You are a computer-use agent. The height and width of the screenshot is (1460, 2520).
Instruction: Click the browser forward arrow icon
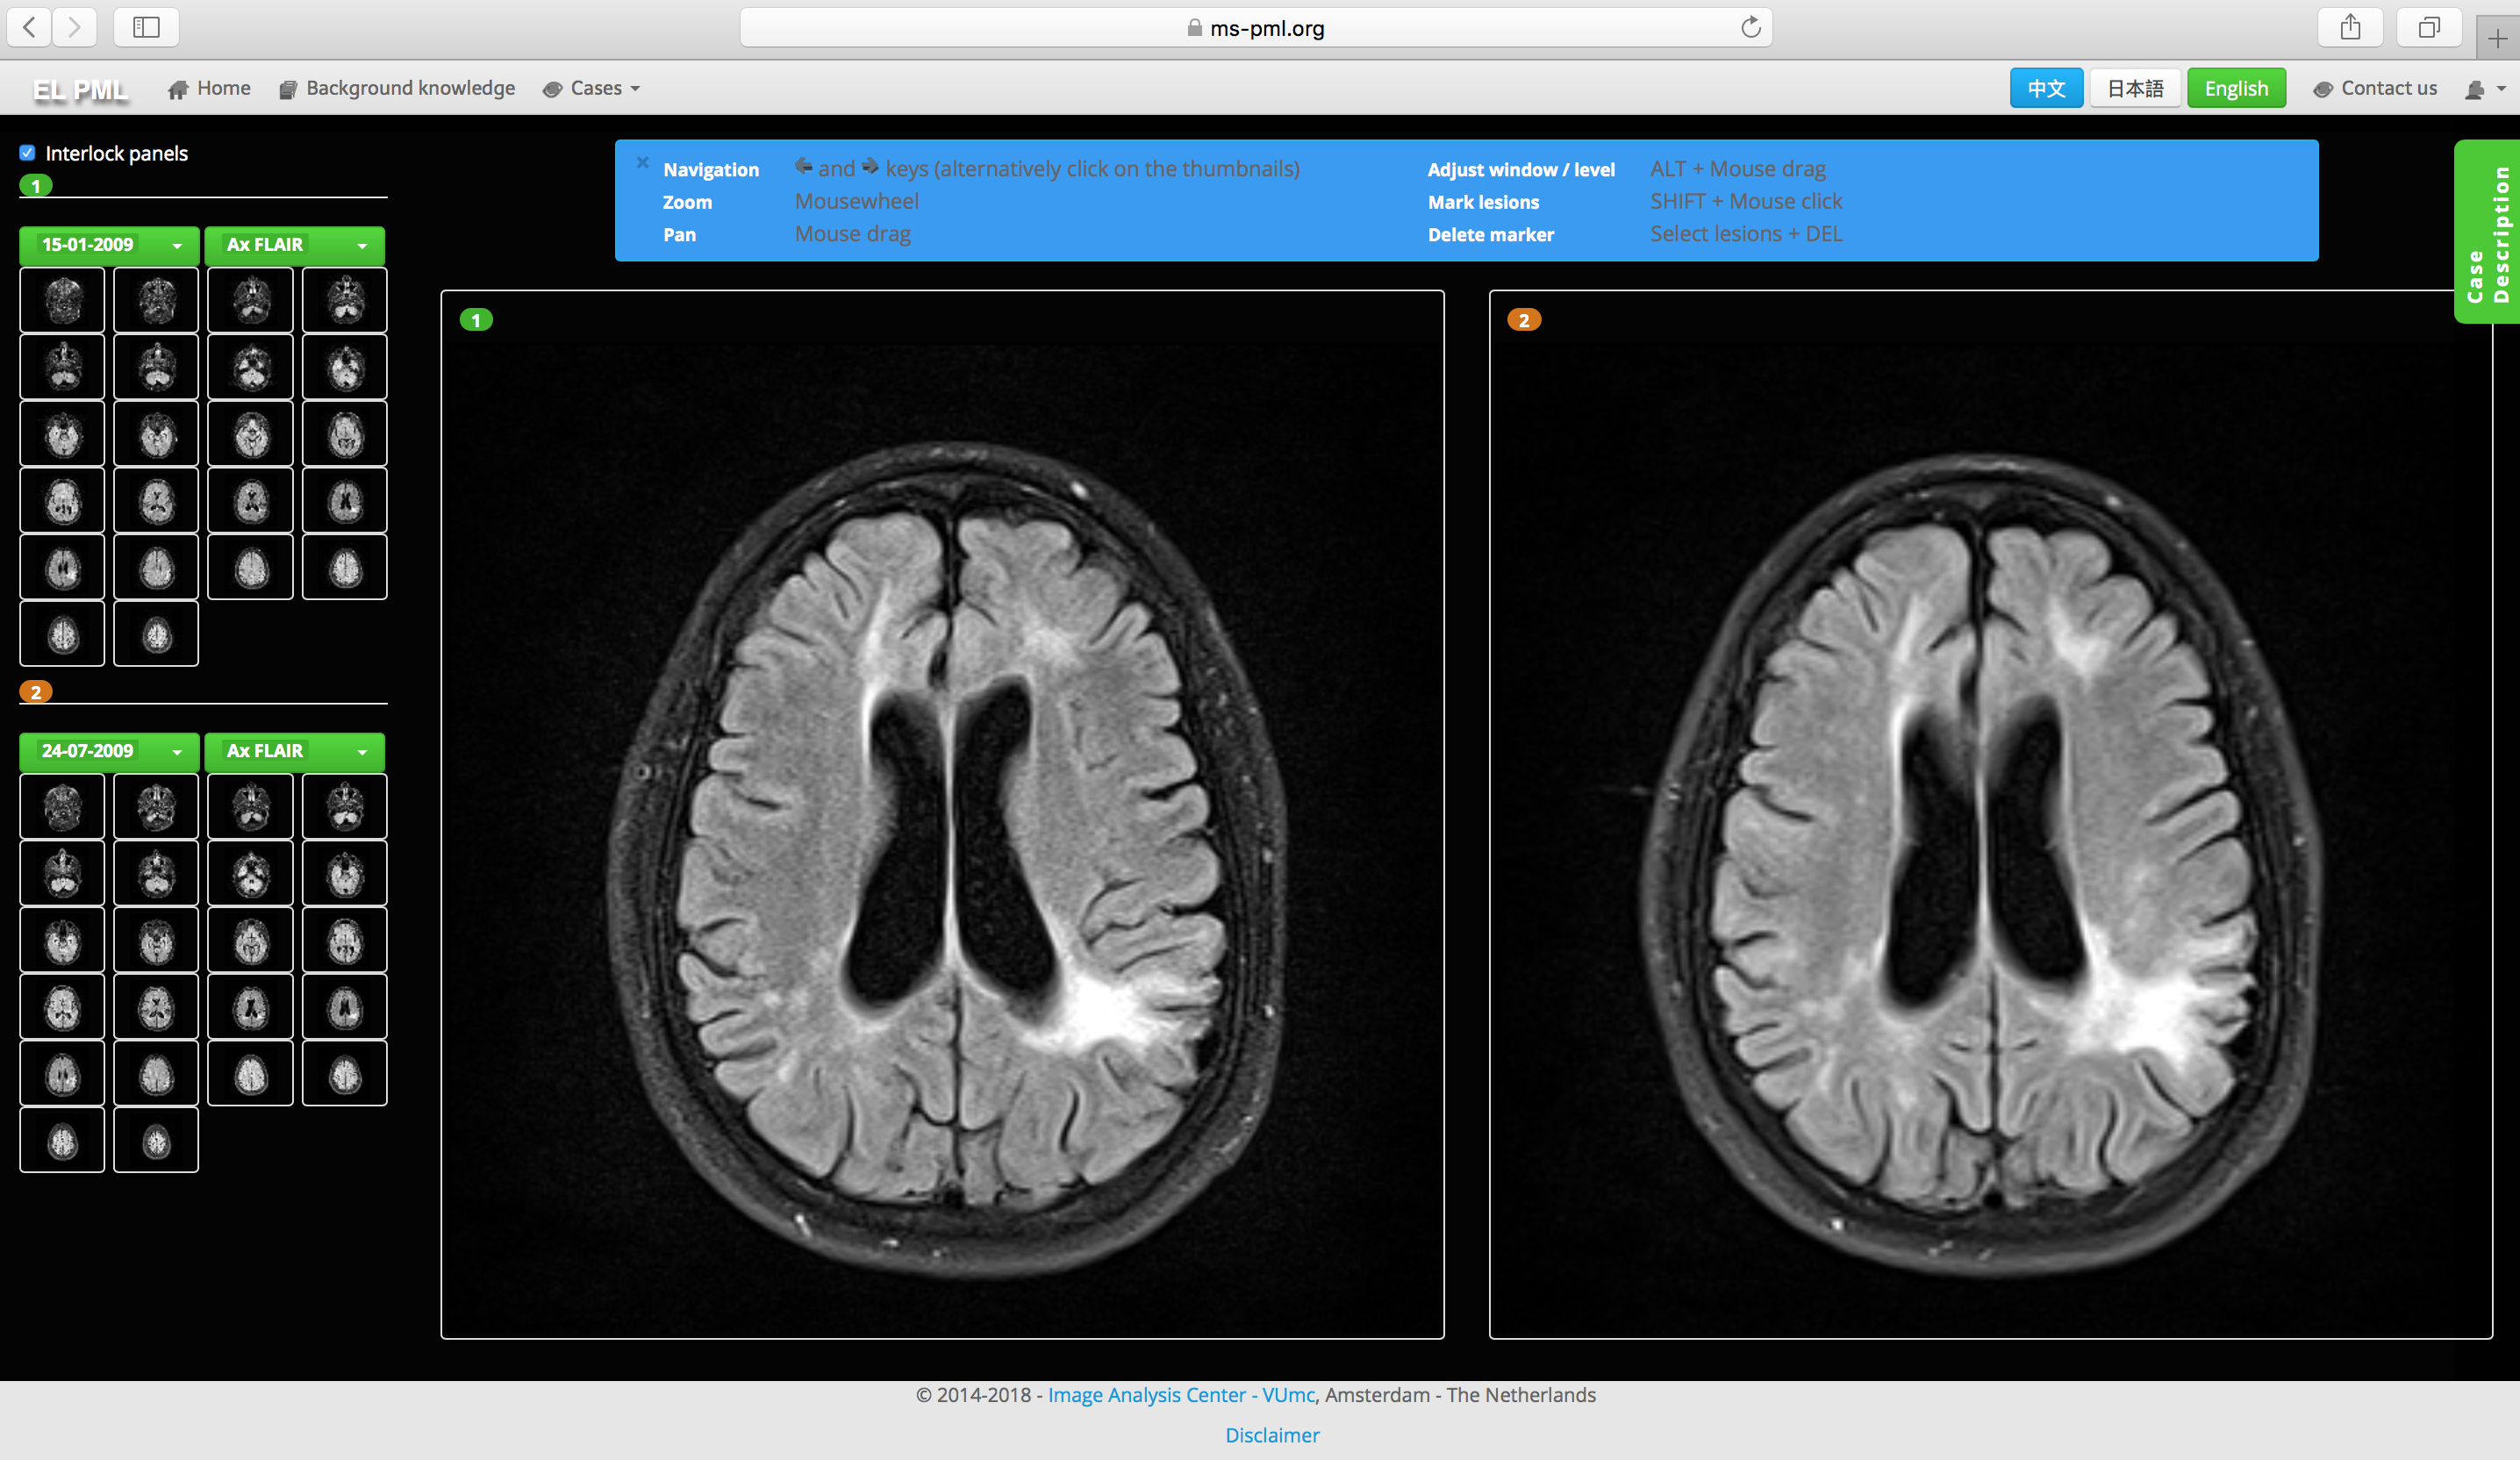click(75, 27)
